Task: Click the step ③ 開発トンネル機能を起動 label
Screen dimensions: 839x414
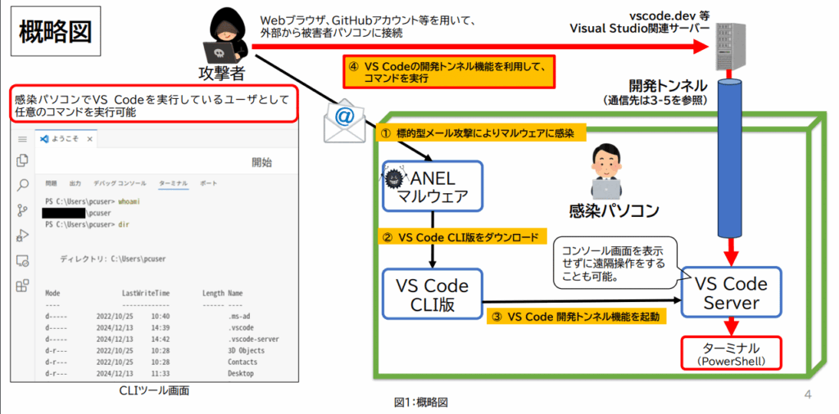Action: (578, 317)
